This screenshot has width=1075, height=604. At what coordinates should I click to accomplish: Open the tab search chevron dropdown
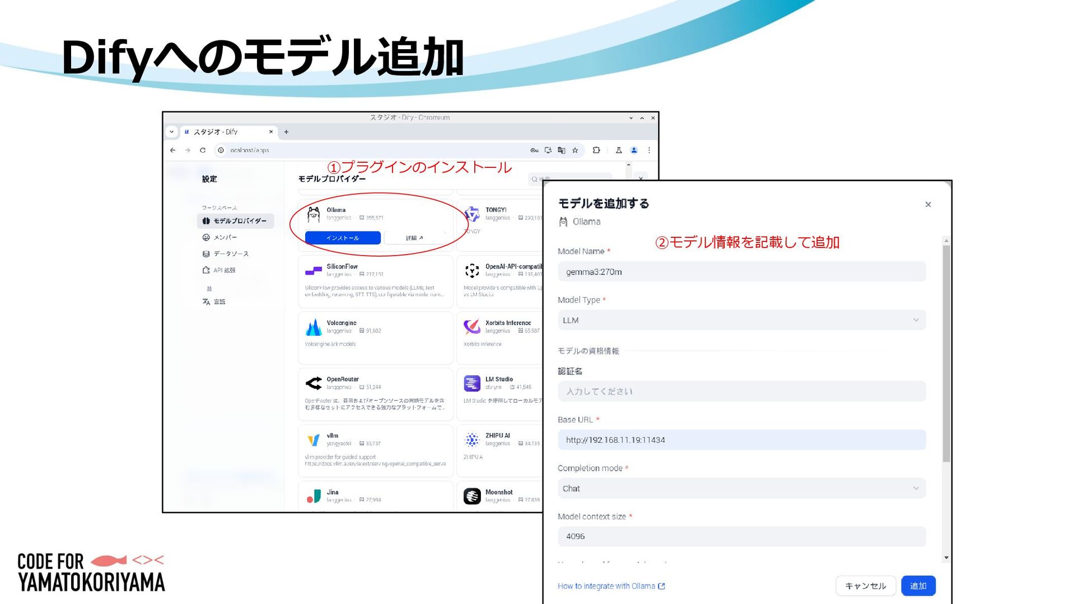click(171, 132)
